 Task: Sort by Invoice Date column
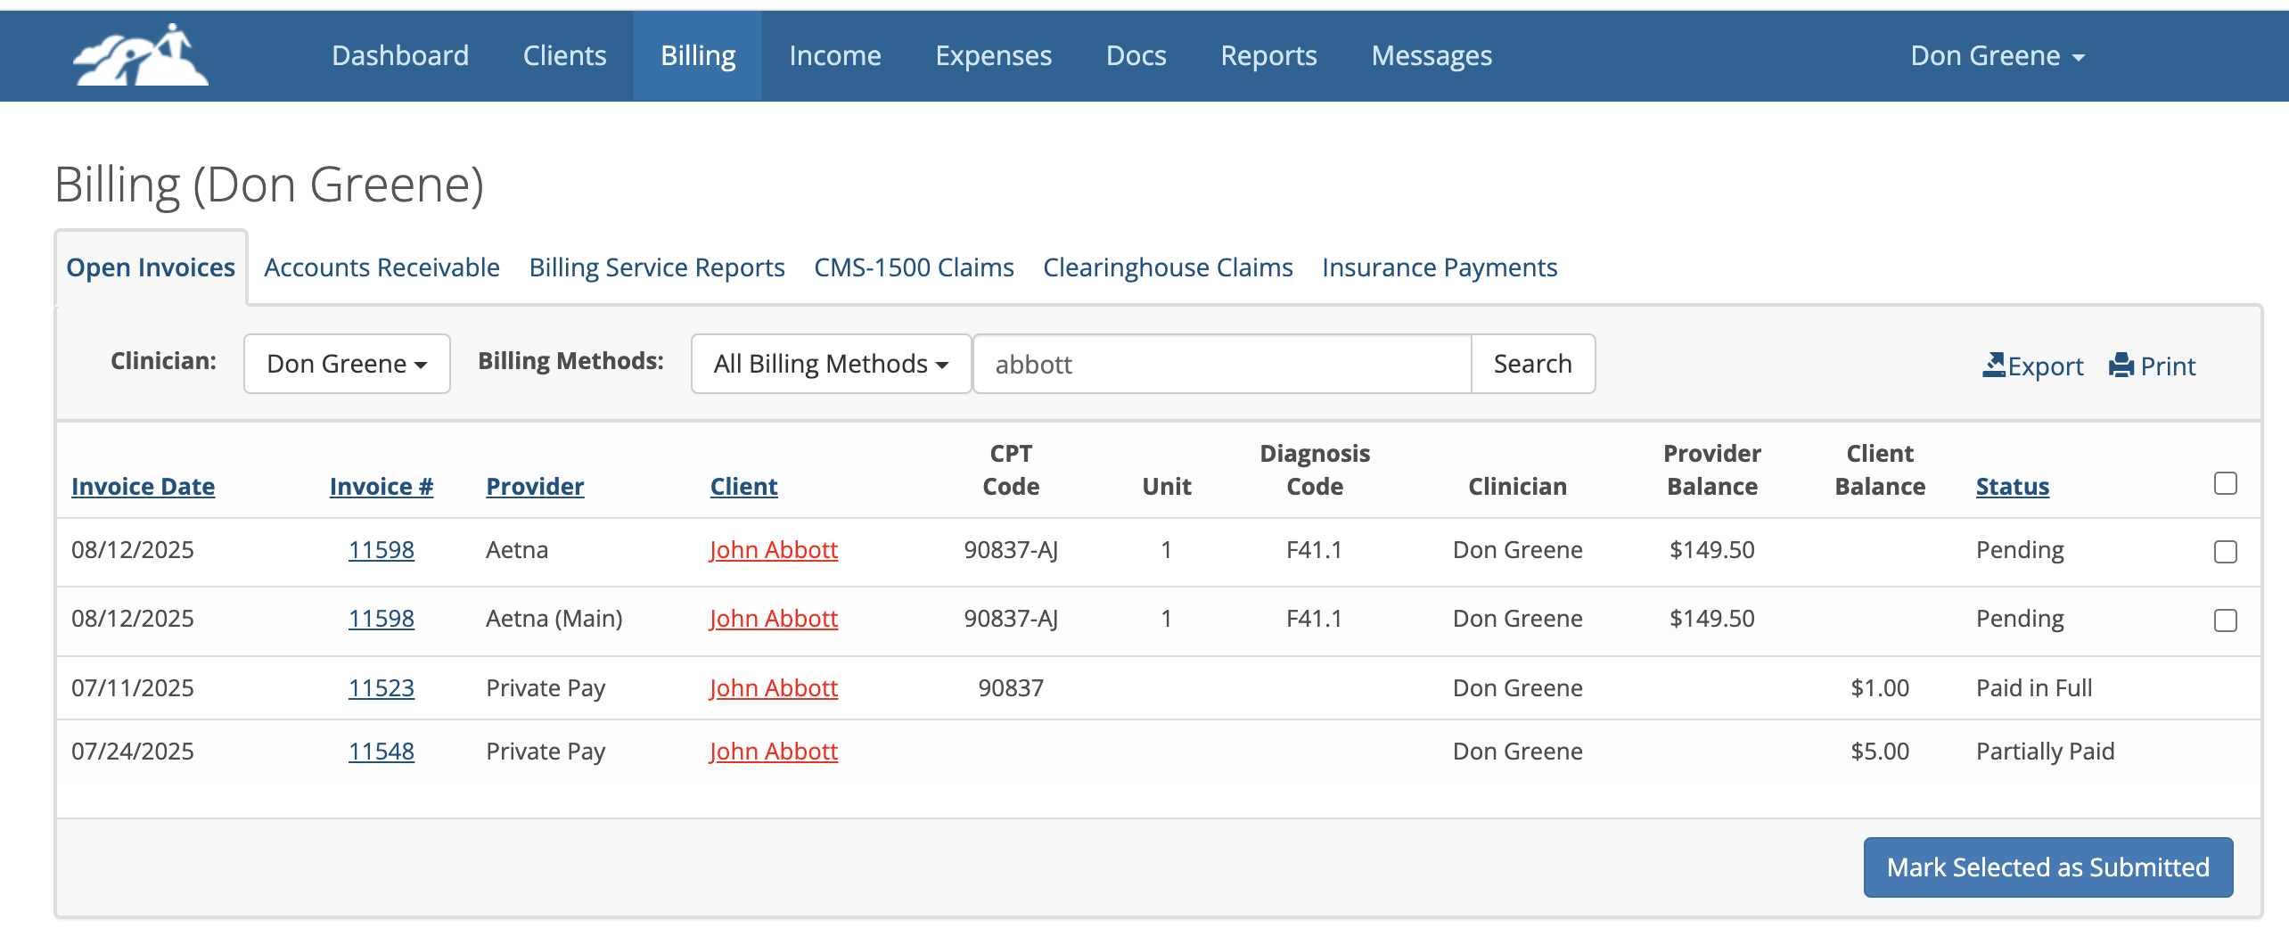click(x=143, y=486)
